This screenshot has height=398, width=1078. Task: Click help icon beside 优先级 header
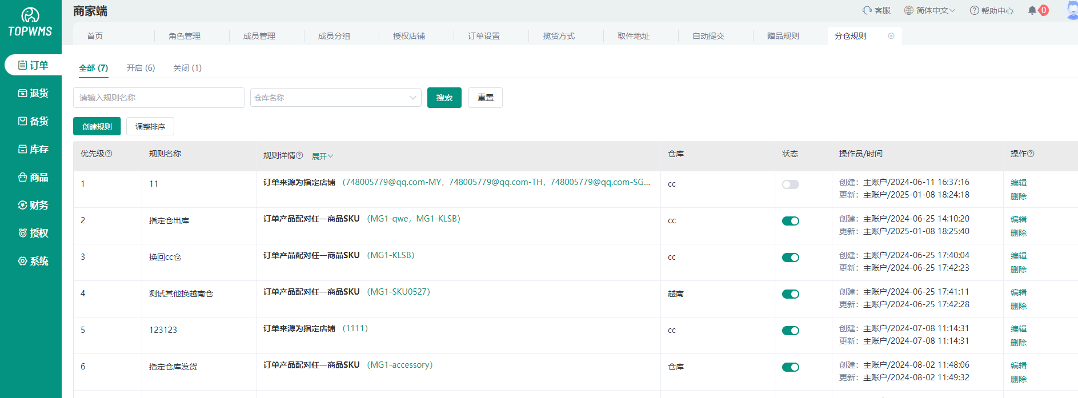(x=109, y=154)
